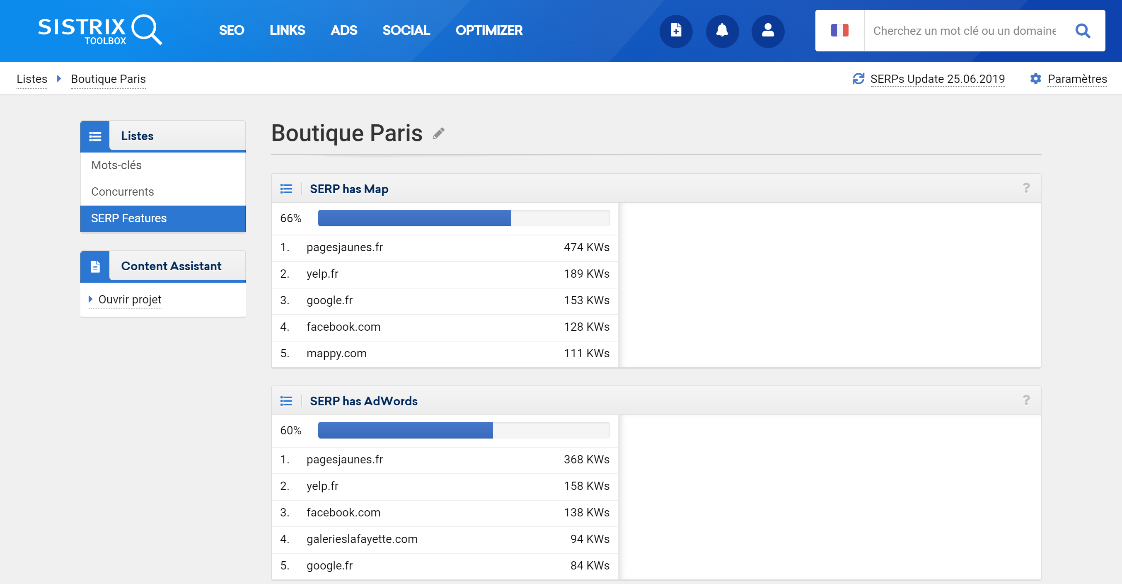
Task: Select the galerieslafayette.com row
Action: tap(444, 540)
